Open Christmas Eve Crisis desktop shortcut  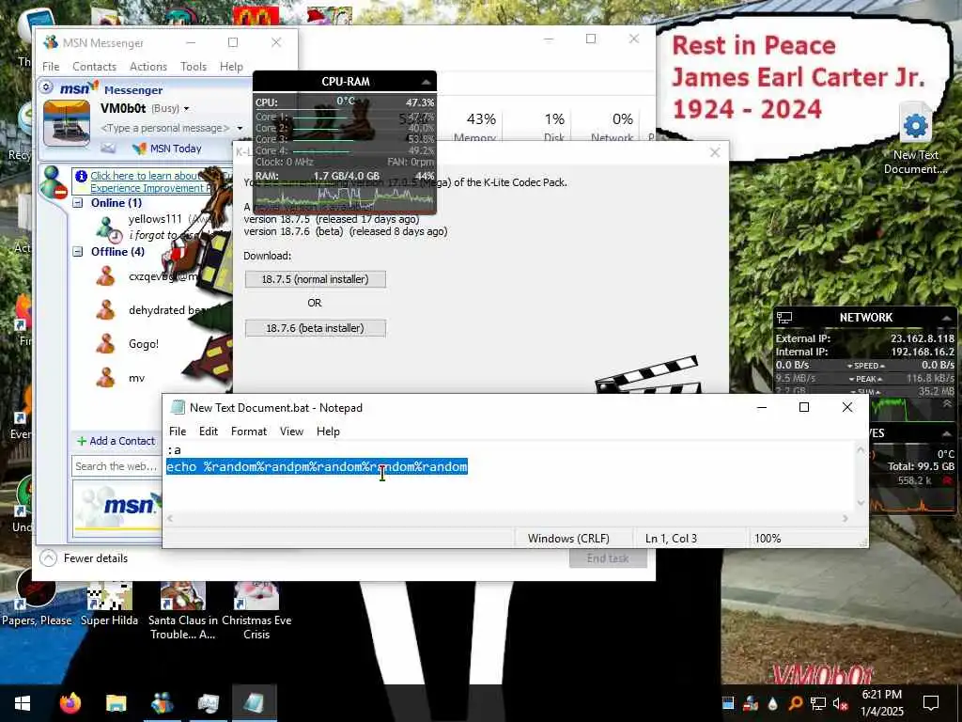click(256, 610)
